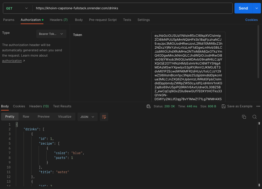The image size is (262, 189).
Task: Switch response view to Visualize
Action: [x=65, y=117]
